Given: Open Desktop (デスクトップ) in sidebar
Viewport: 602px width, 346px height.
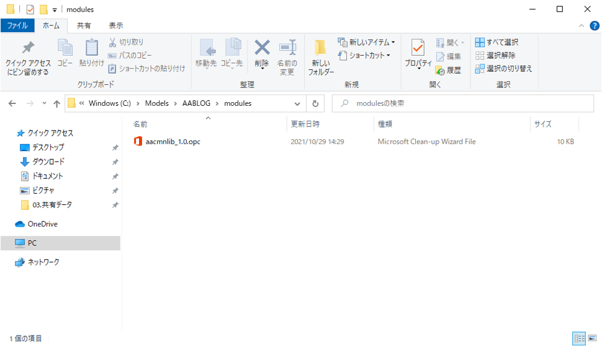Looking at the screenshot, I should point(48,147).
